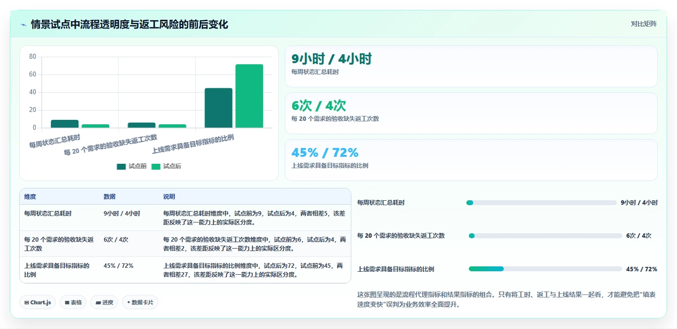The width and height of the screenshot is (677, 329).
Task: Click description mentioning 试点前为6
Action: click(x=255, y=244)
